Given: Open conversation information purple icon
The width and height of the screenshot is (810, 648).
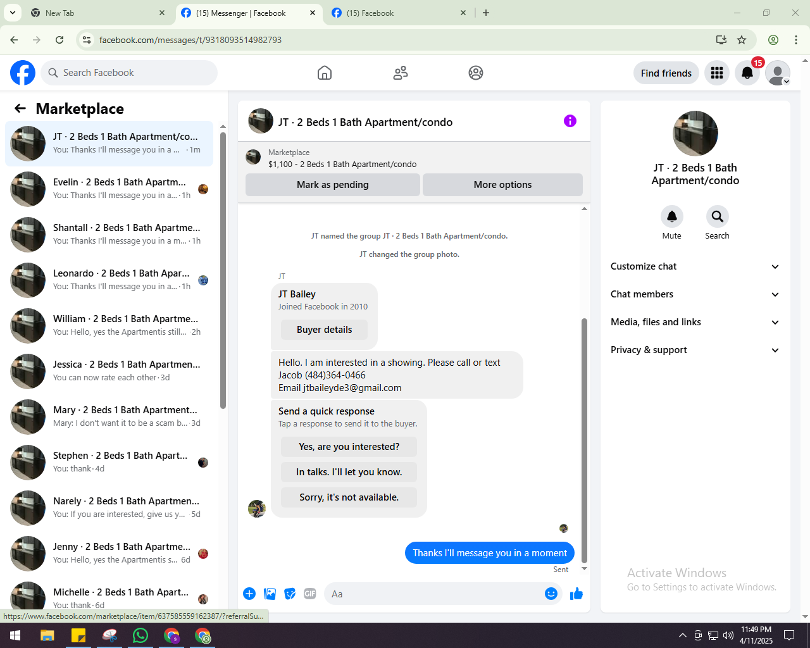Looking at the screenshot, I should 570,121.
